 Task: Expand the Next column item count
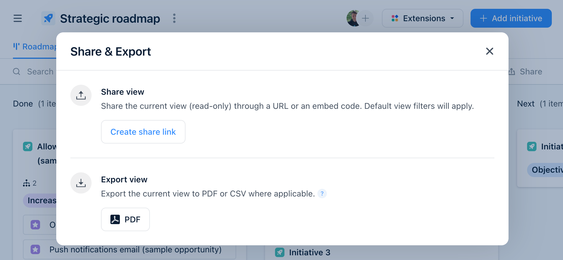click(x=551, y=104)
